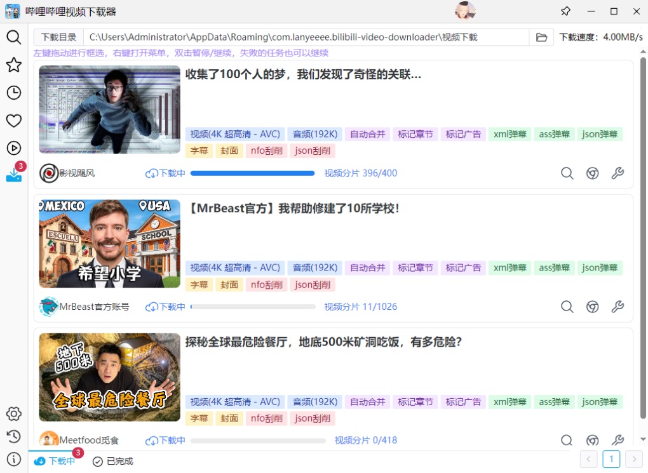Image resolution: width=648 pixels, height=473 pixels.
Task: Open the heart icon in sidebar
Action: [13, 121]
